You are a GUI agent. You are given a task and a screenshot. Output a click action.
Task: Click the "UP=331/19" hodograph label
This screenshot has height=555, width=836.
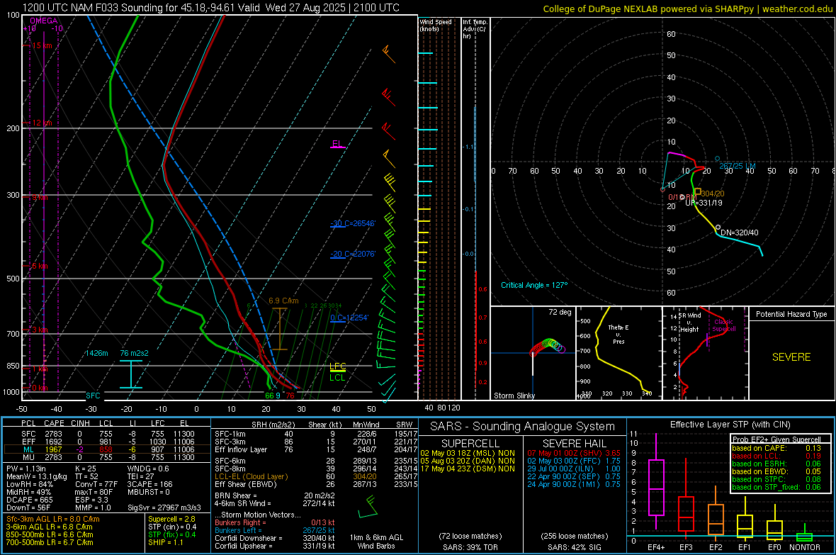(x=704, y=203)
